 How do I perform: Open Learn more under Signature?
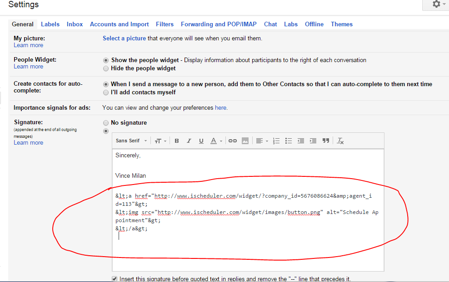click(28, 142)
